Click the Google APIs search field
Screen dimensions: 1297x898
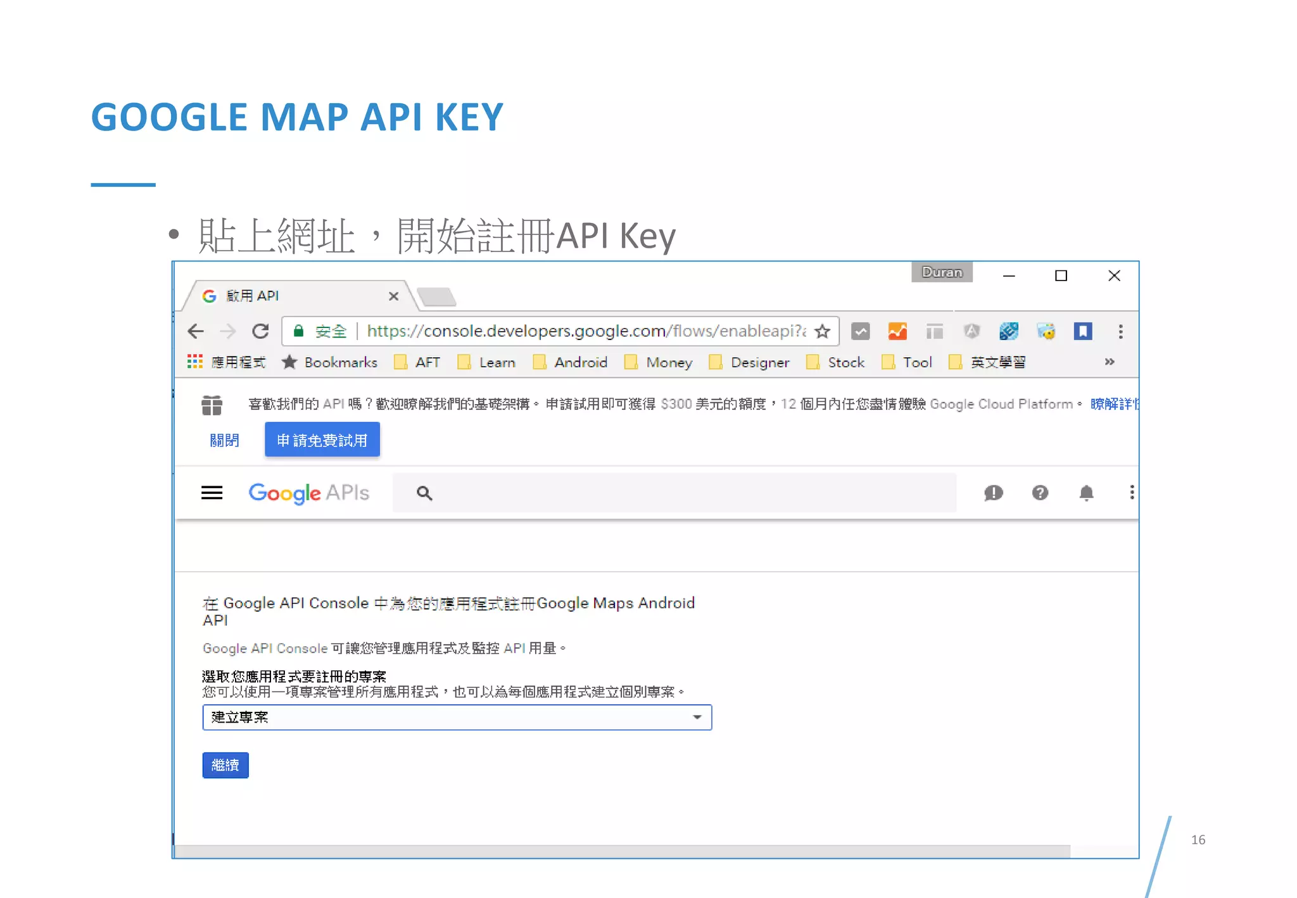tap(674, 493)
